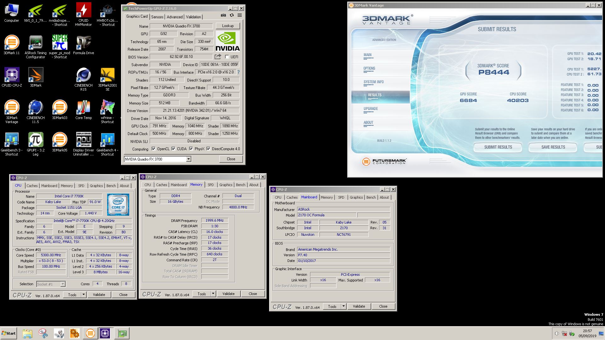The image size is (605, 340).
Task: Open UPGRADE in 3DMark Vantage sidebar
Action: (371, 109)
